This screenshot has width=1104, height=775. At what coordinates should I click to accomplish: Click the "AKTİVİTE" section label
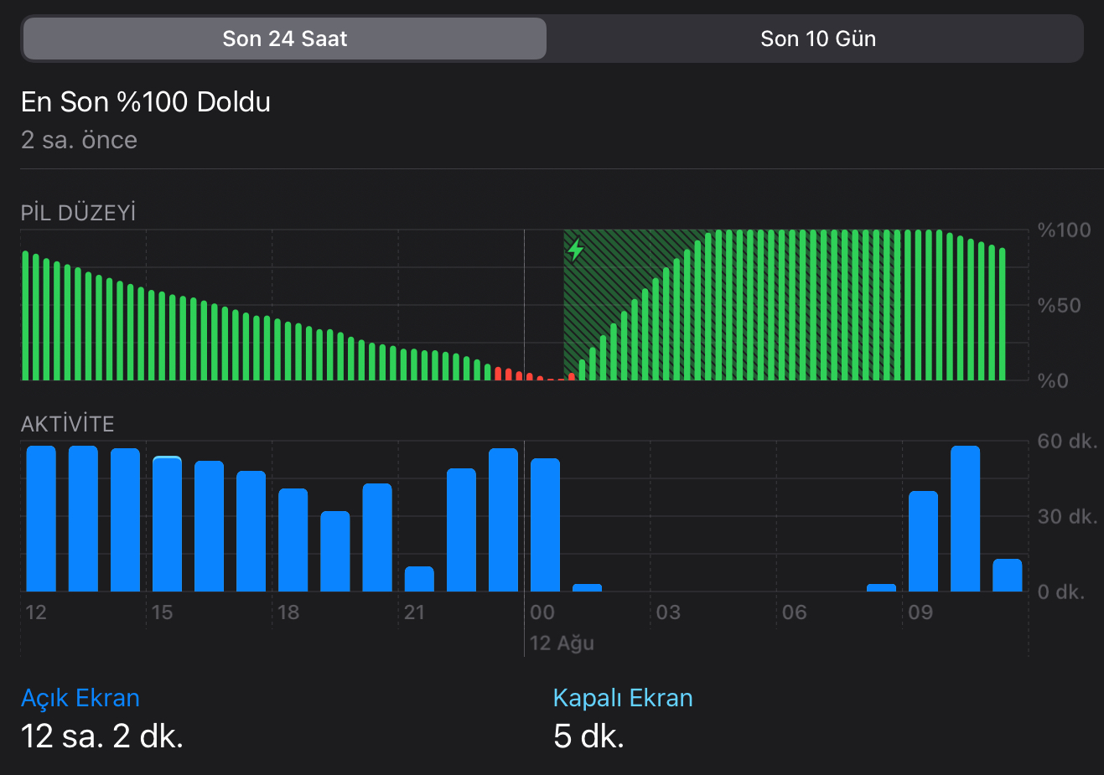coord(67,424)
